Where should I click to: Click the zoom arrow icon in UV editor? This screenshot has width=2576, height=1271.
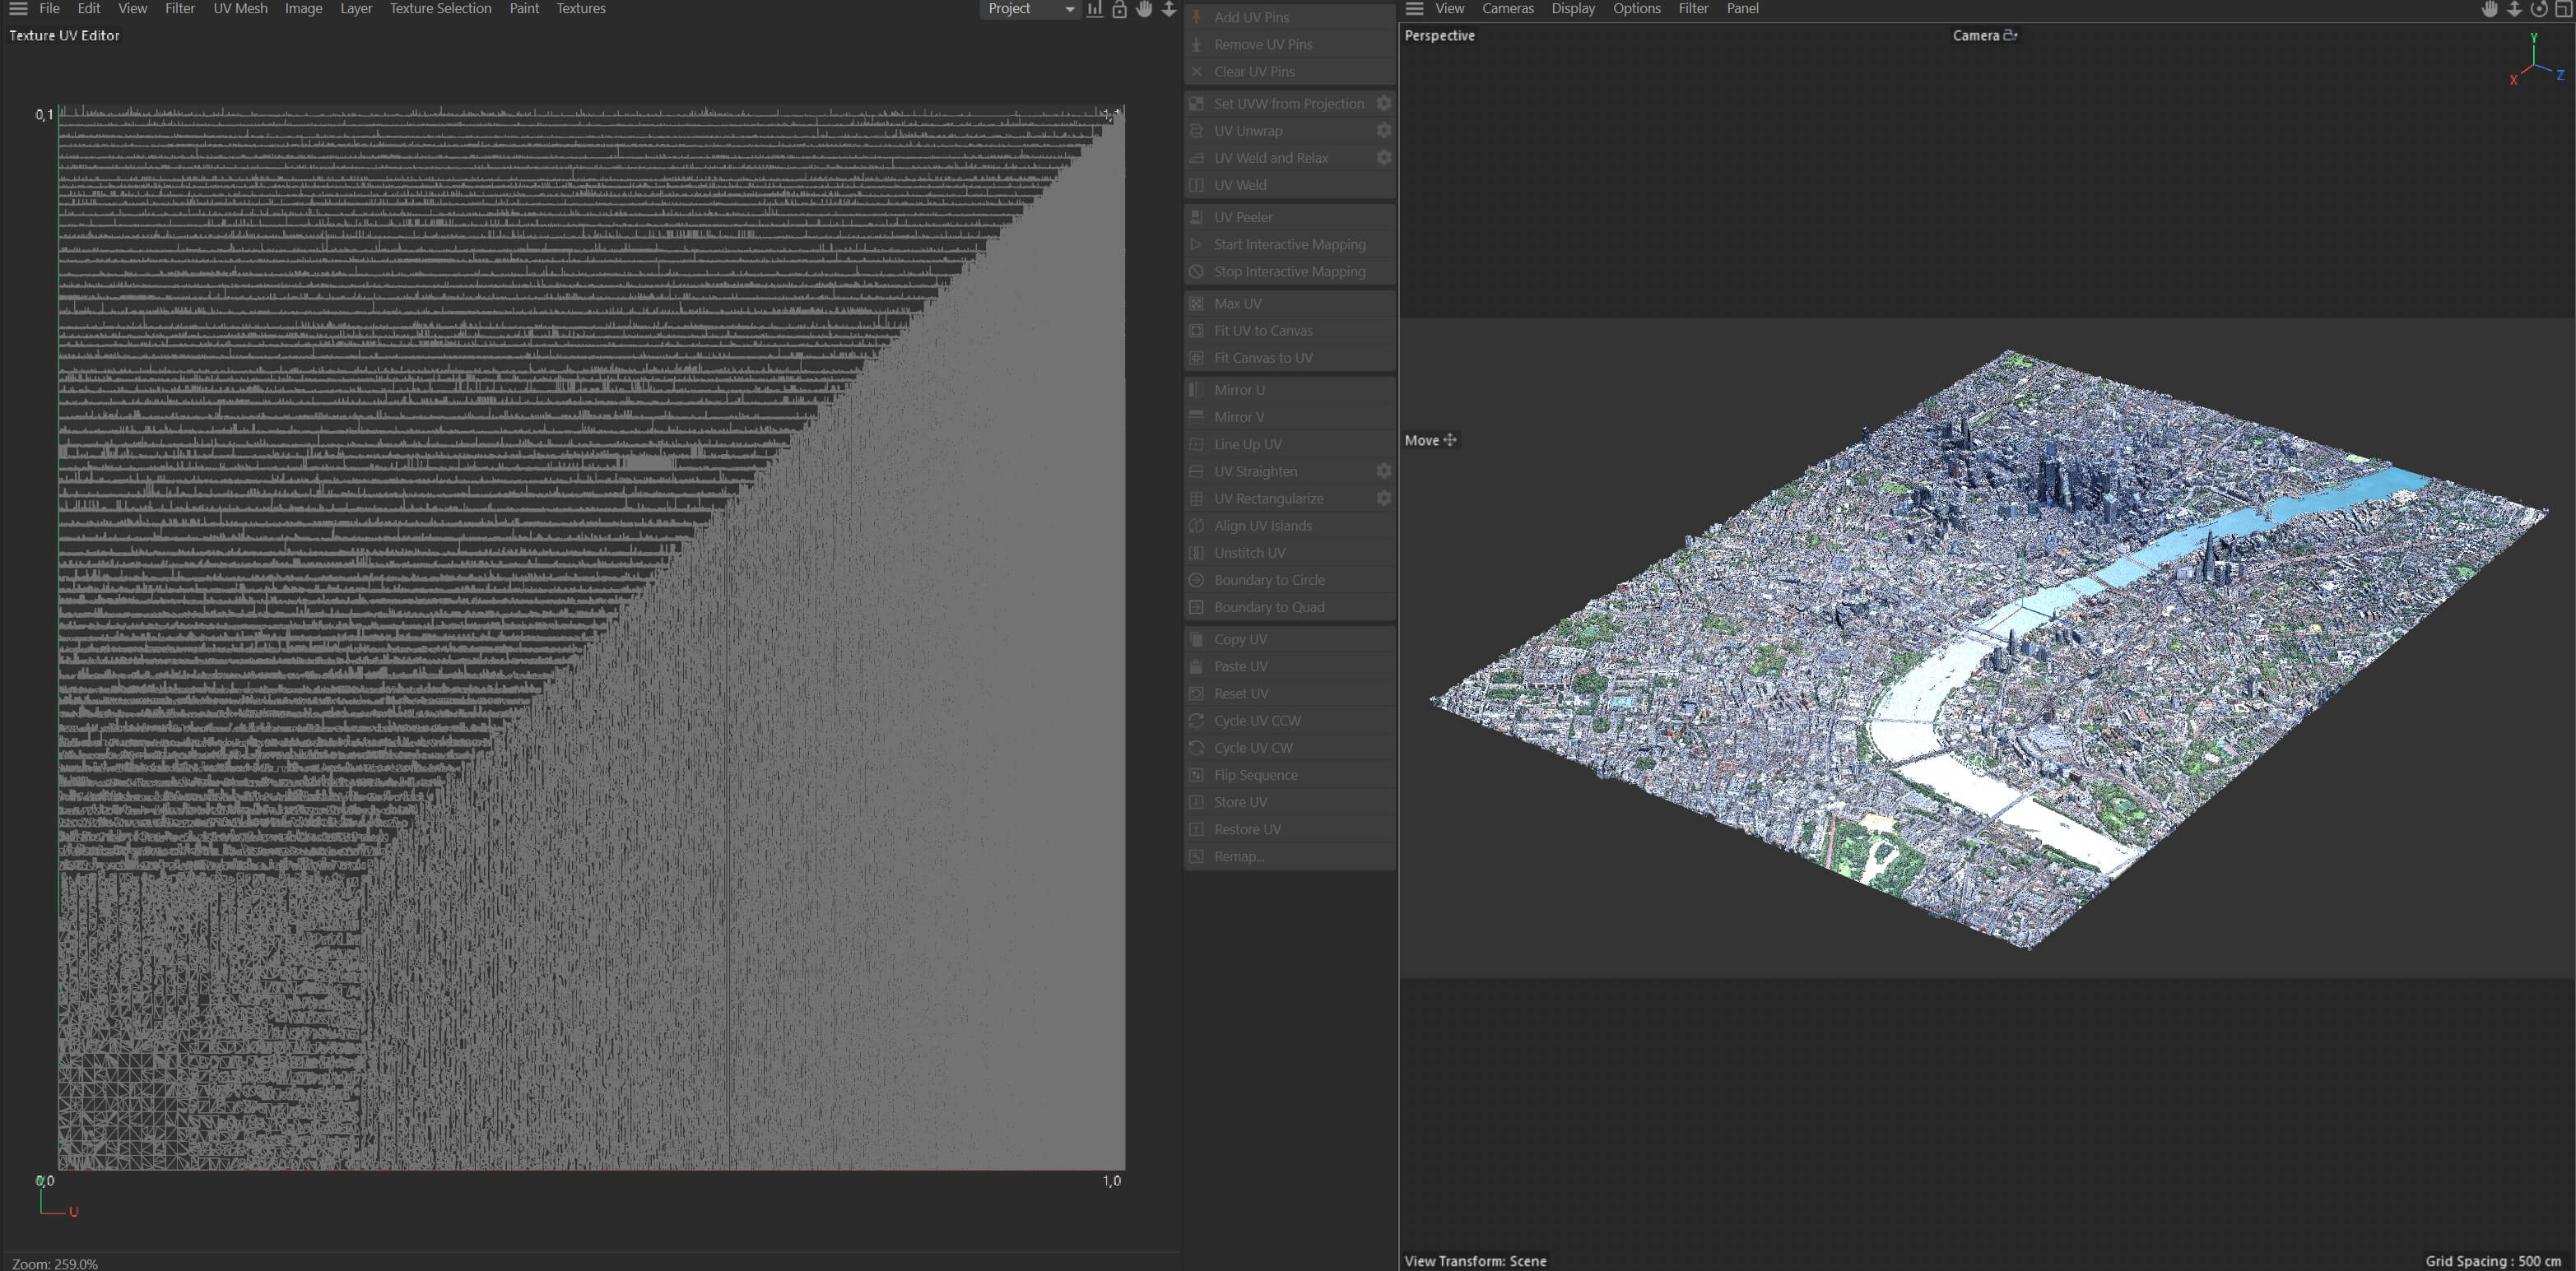click(1168, 9)
